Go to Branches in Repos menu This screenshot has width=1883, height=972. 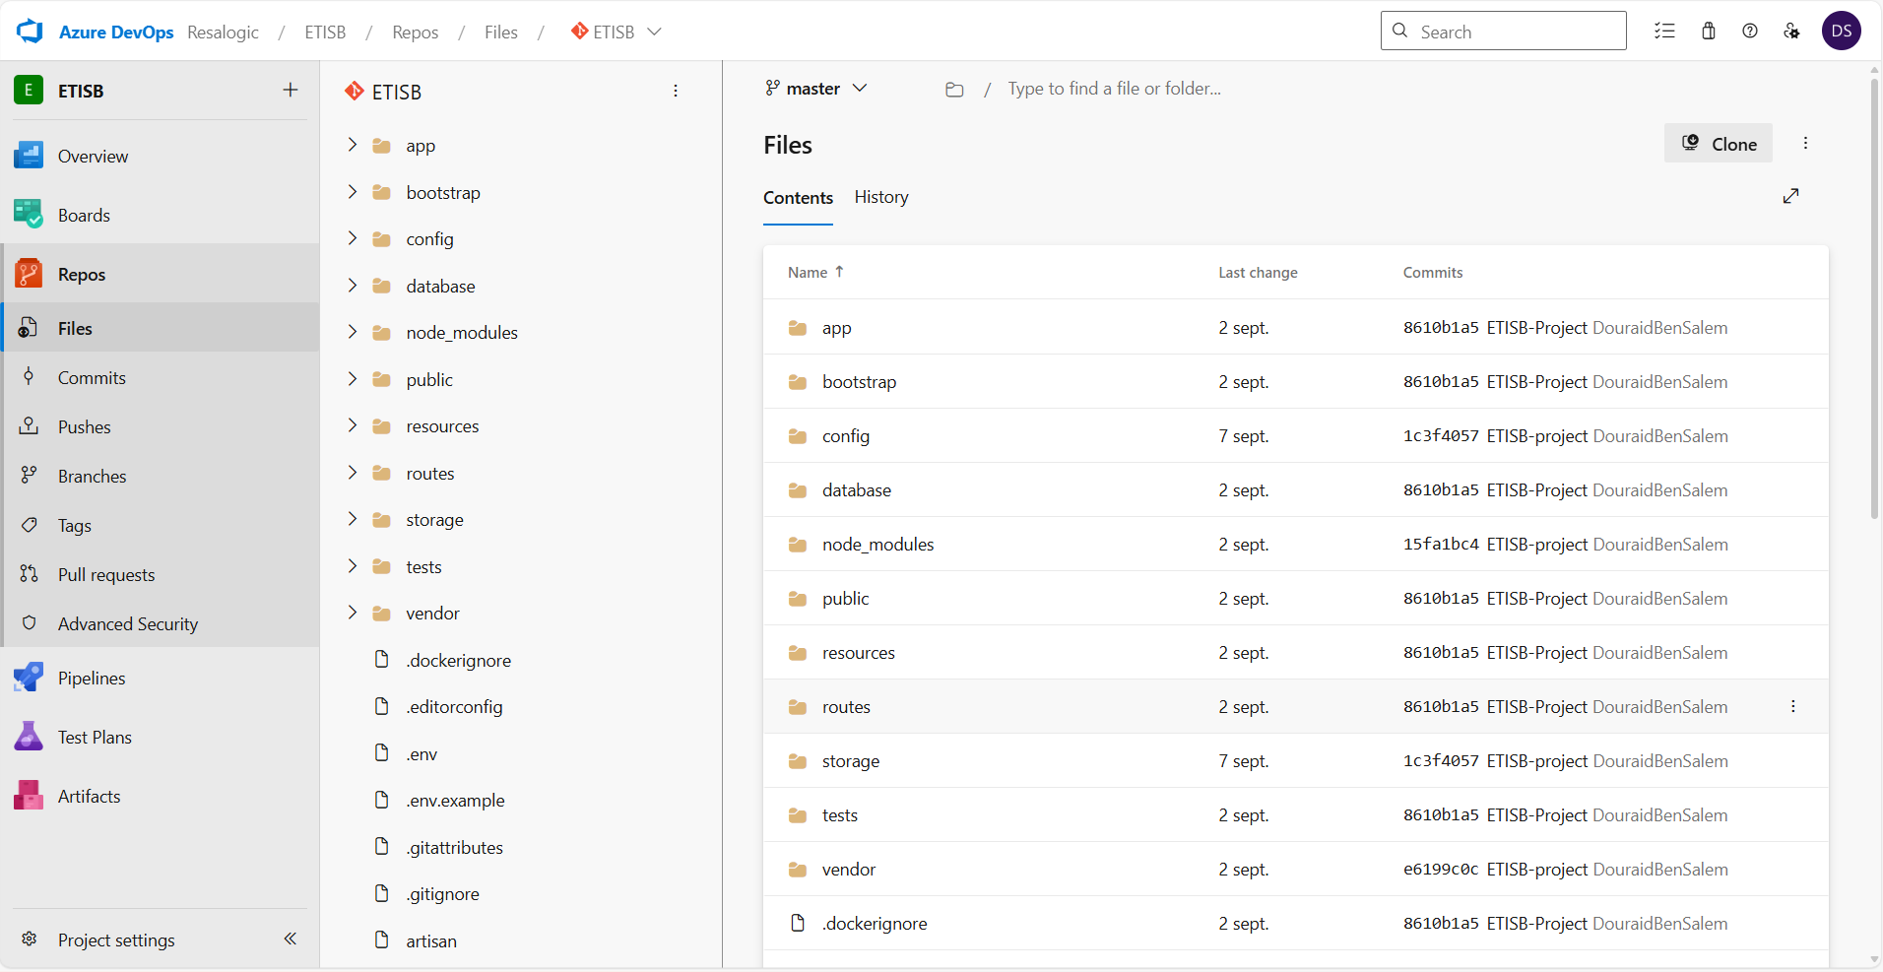click(x=92, y=476)
